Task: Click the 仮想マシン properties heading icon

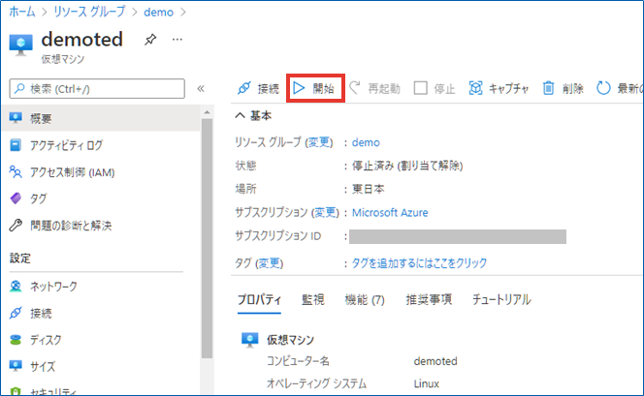Action: (249, 340)
